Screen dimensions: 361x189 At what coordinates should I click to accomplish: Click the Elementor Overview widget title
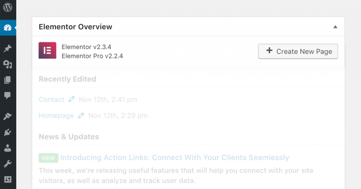75,27
